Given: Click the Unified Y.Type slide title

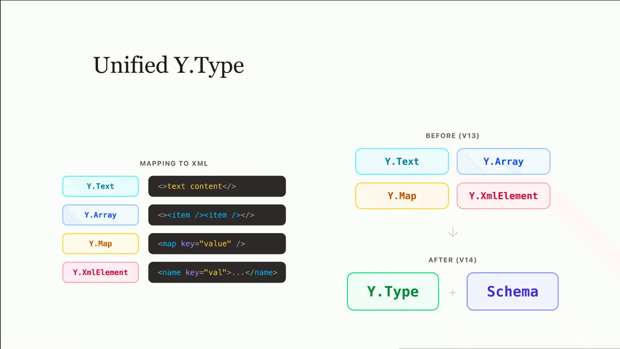Looking at the screenshot, I should (169, 66).
